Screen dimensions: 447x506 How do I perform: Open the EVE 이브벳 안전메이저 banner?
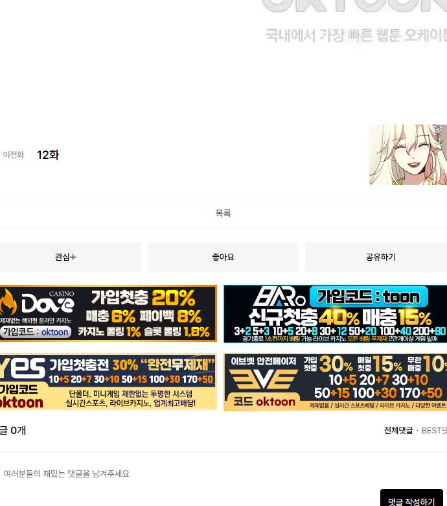pos(335,382)
